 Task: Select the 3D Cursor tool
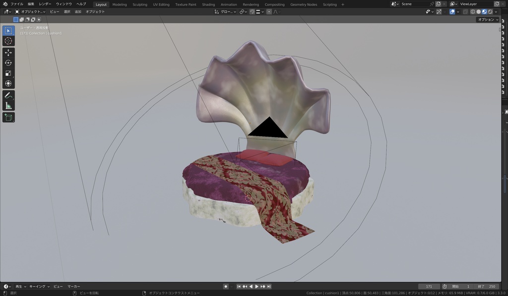pos(8,41)
